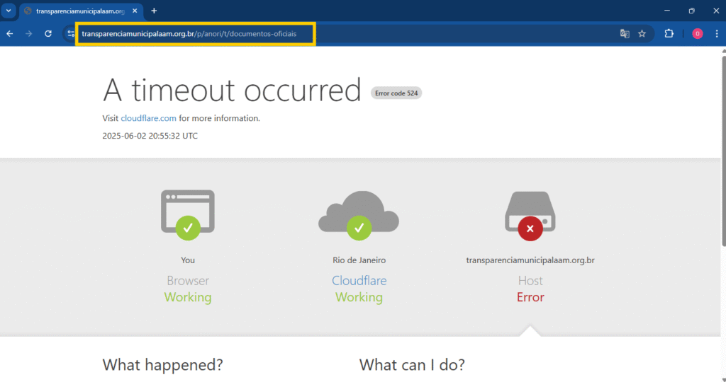Click the 'A timeout occurred' heading
The width and height of the screenshot is (726, 382).
tap(232, 90)
